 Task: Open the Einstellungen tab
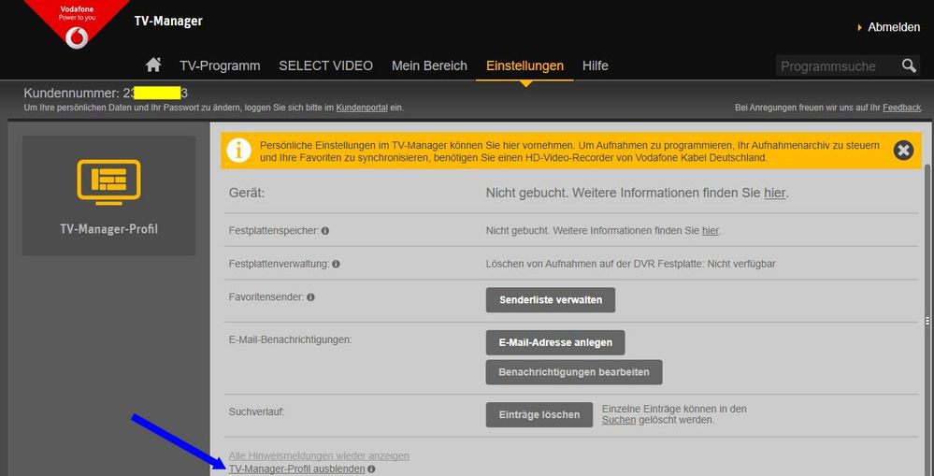524,65
